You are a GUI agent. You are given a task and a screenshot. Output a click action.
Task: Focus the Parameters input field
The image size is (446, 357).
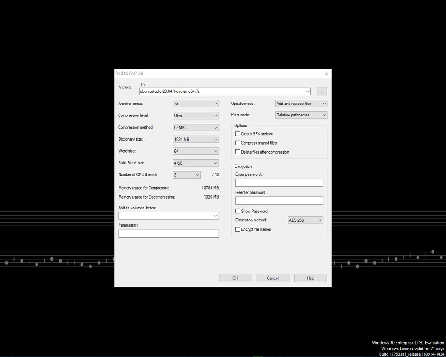tap(169, 234)
